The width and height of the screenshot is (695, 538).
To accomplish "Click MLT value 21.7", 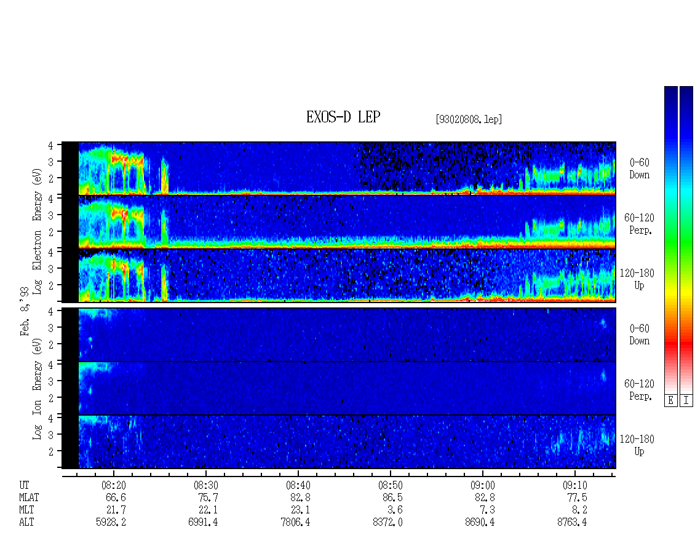I will click(116, 510).
